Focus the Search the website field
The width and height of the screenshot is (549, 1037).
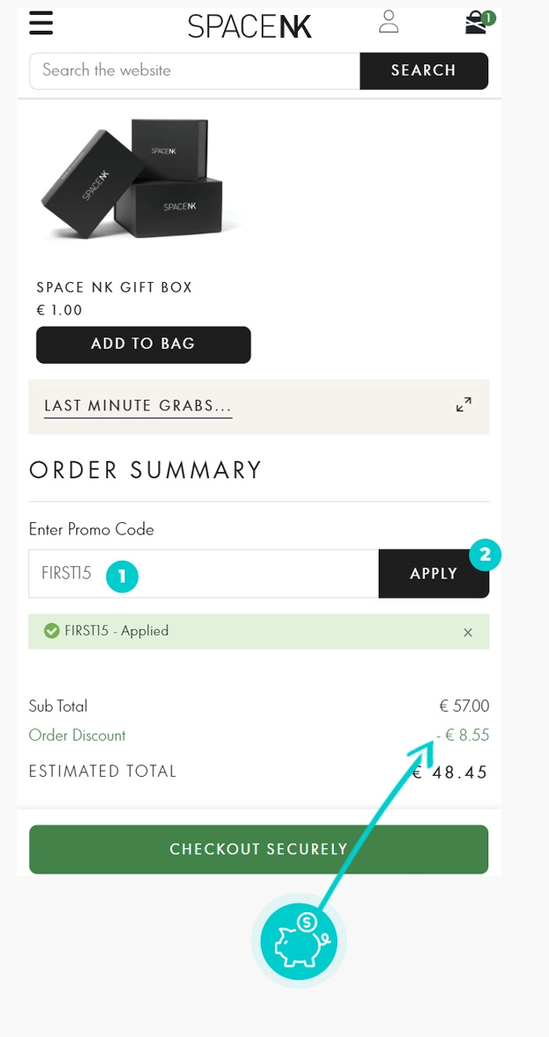(x=194, y=71)
